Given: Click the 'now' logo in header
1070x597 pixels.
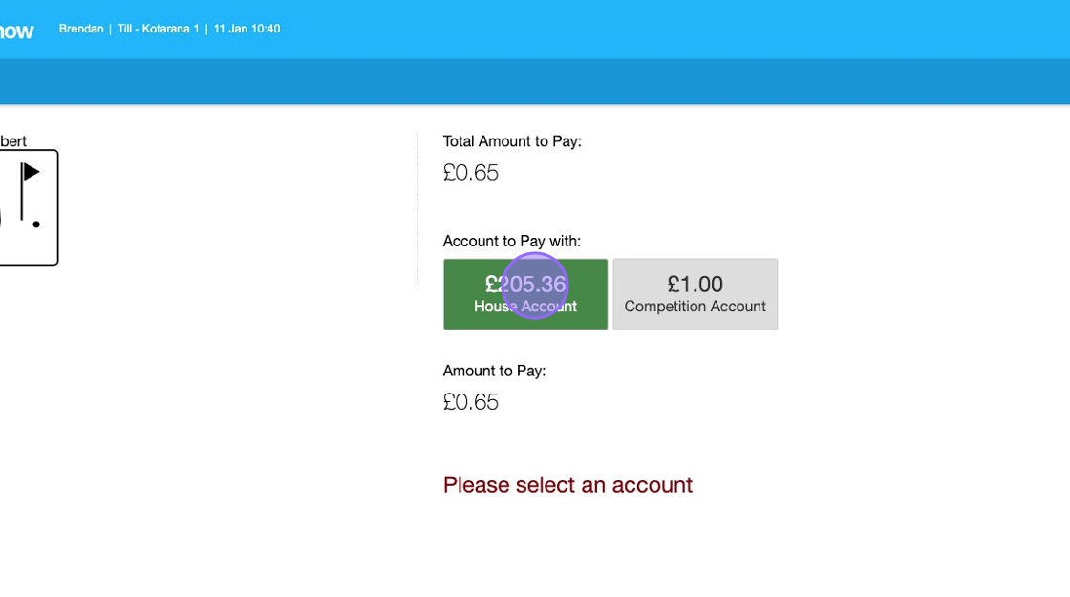Looking at the screenshot, I should tap(15, 31).
